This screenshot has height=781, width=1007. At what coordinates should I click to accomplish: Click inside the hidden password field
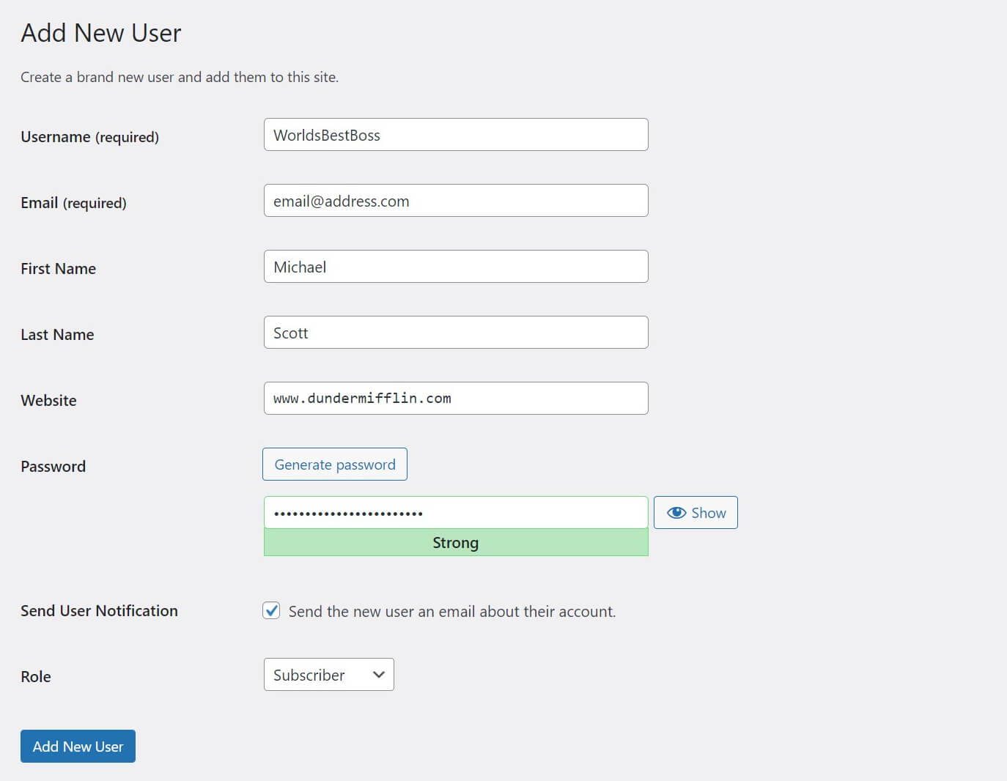455,512
